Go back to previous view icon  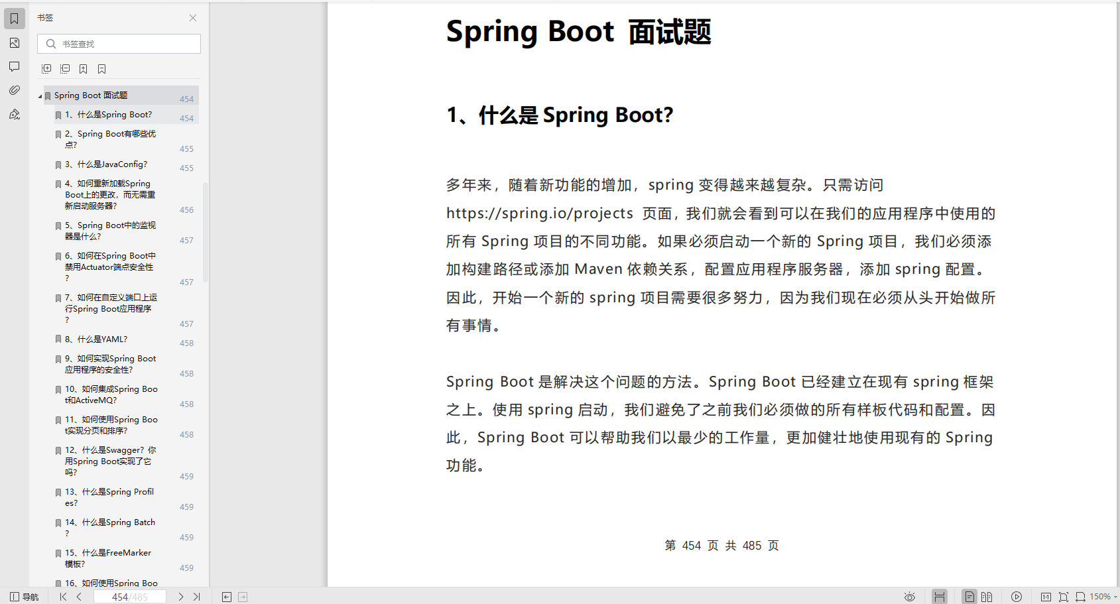pos(227,597)
